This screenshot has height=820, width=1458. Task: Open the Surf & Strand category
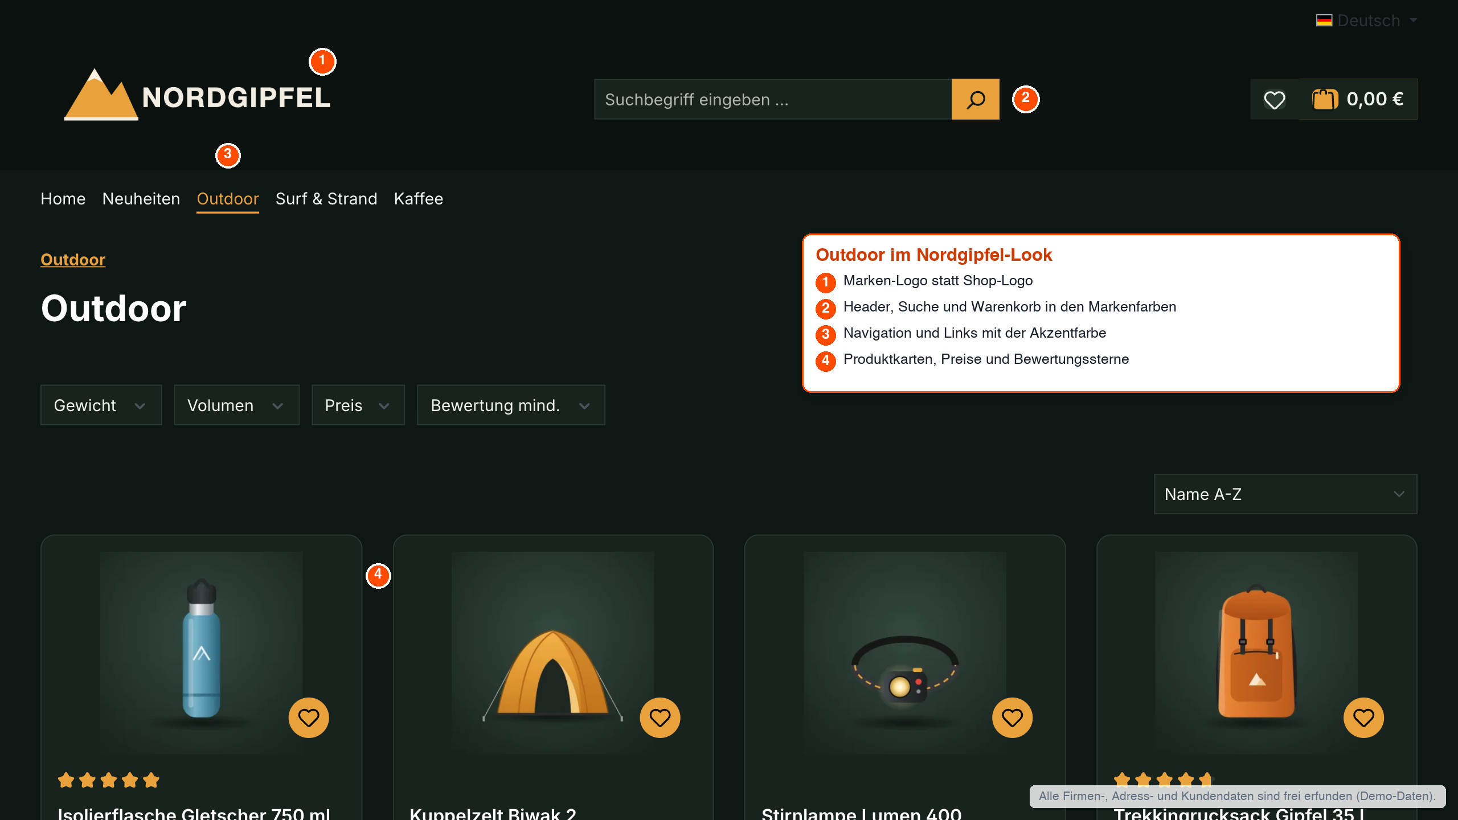[326, 199]
